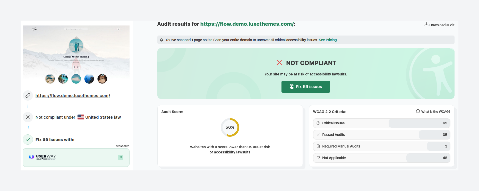
Task: Click the red X not-compliant icon
Action: coord(279,63)
